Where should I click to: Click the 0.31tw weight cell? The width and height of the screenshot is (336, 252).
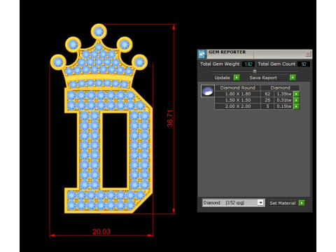[283, 100]
